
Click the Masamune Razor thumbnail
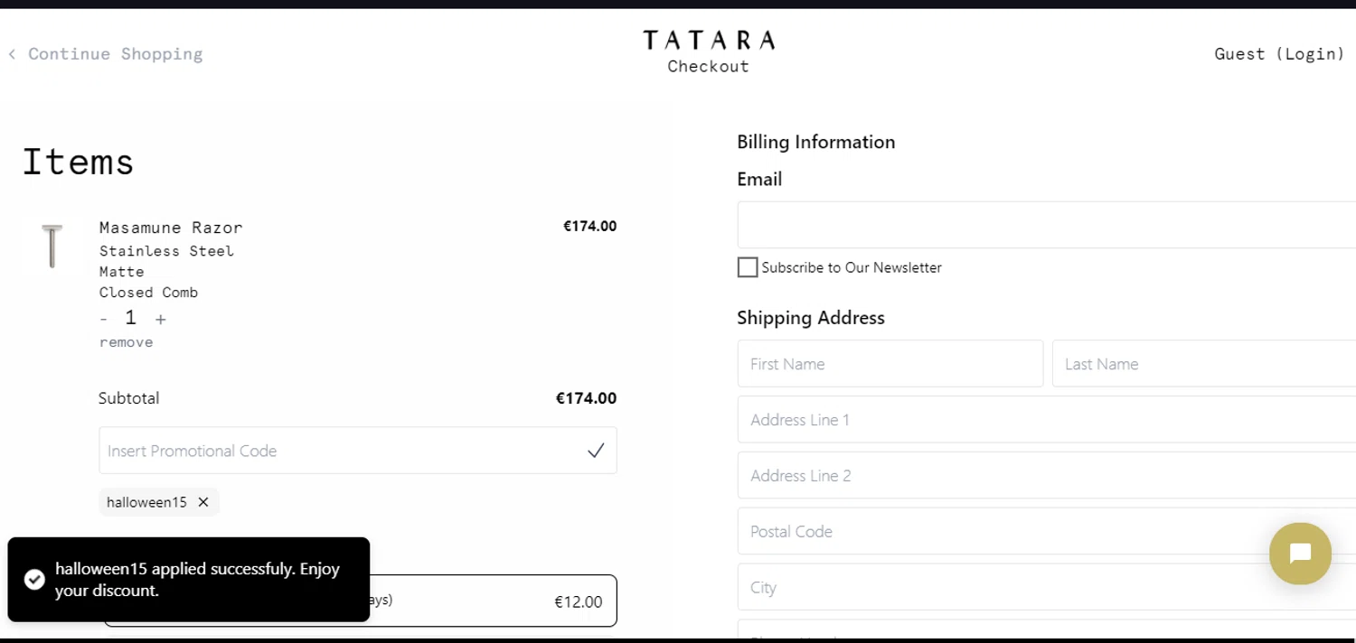52,246
